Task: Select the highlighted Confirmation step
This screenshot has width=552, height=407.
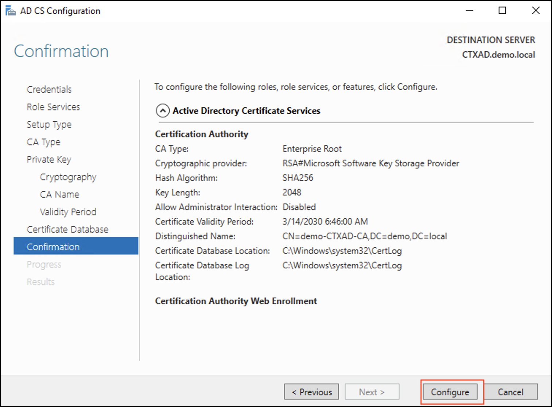Action: point(53,247)
